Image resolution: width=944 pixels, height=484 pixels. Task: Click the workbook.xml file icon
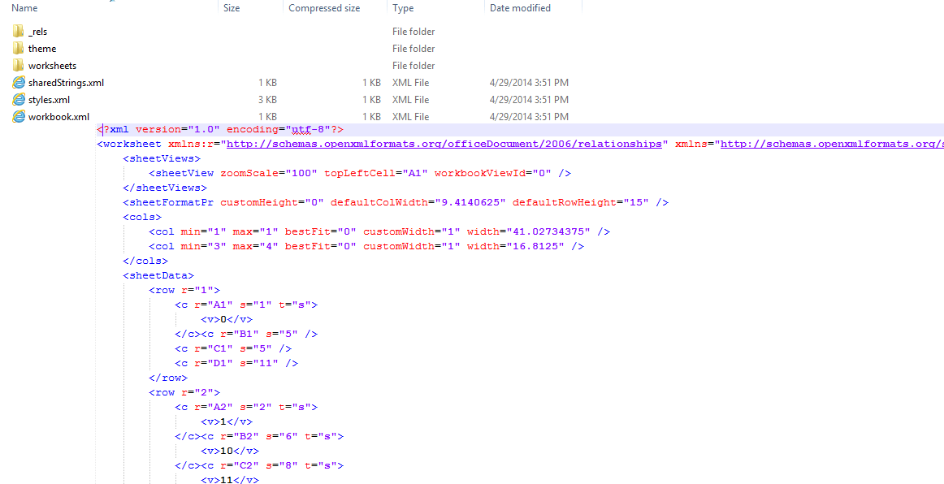point(18,116)
